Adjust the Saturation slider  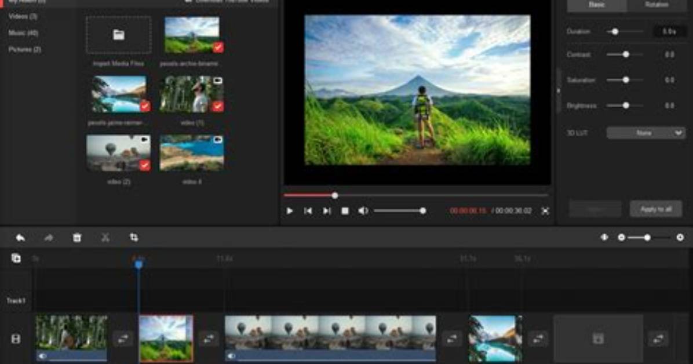(625, 80)
